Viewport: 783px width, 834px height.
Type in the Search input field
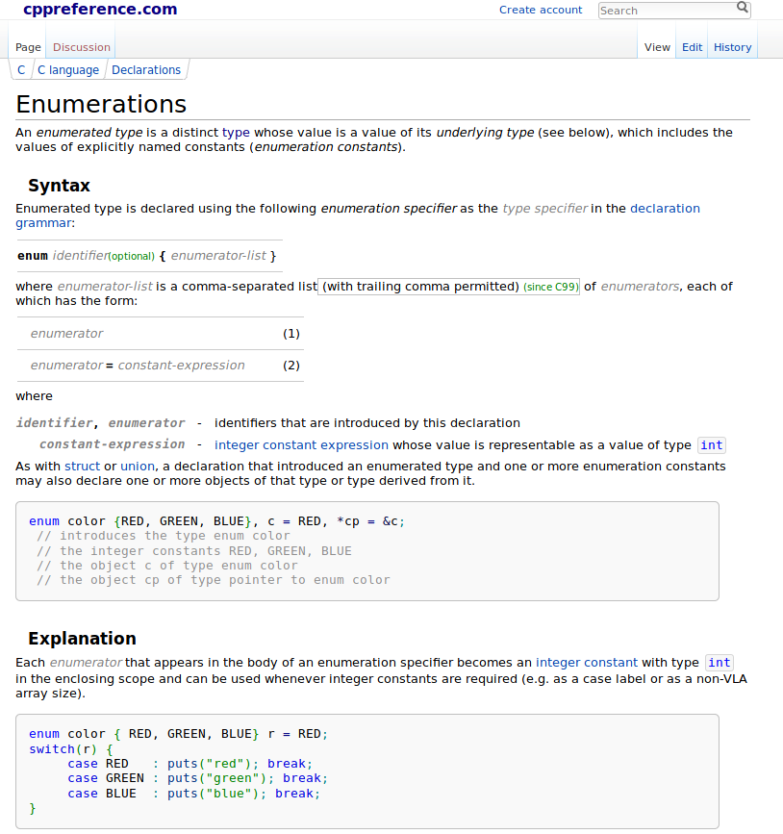click(667, 11)
